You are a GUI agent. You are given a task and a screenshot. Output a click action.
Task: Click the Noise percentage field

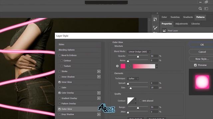(154, 60)
